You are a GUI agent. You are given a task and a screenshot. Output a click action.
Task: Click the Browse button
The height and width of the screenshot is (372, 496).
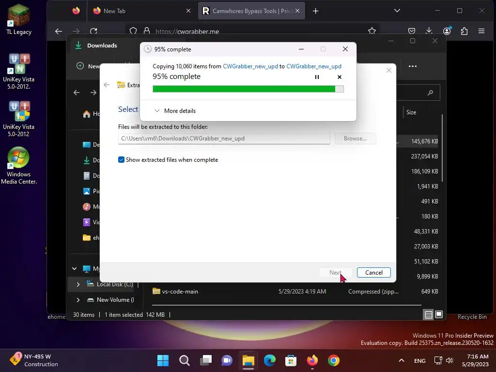[355, 139]
